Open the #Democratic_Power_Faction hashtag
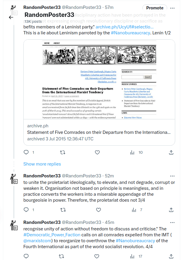Image resolution: width=187 pixels, height=260 pixels. pyautogui.click(x=52, y=235)
